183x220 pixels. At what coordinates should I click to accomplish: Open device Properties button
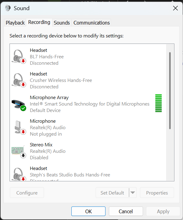point(157,193)
